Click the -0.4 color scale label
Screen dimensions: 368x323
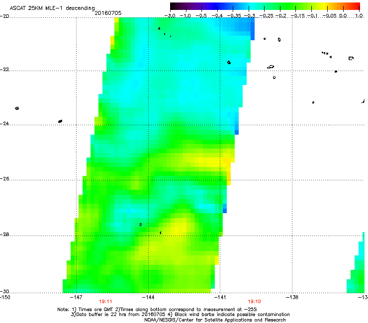tap(217, 16)
